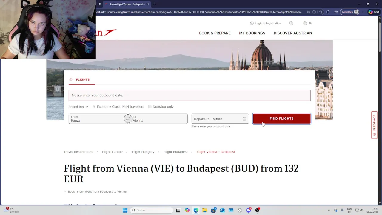This screenshot has height=215, width=382.
Task: Go to Flight Hungary breadcrumb
Action: tap(143, 152)
